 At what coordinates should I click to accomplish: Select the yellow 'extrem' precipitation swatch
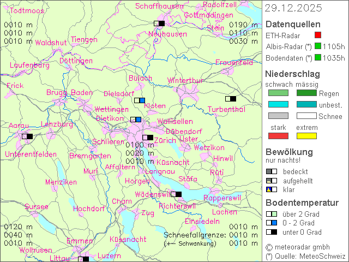[x=306, y=135]
